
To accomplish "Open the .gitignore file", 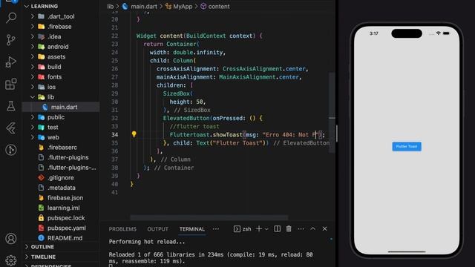I will (61, 178).
